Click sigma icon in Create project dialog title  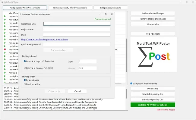[21, 14]
